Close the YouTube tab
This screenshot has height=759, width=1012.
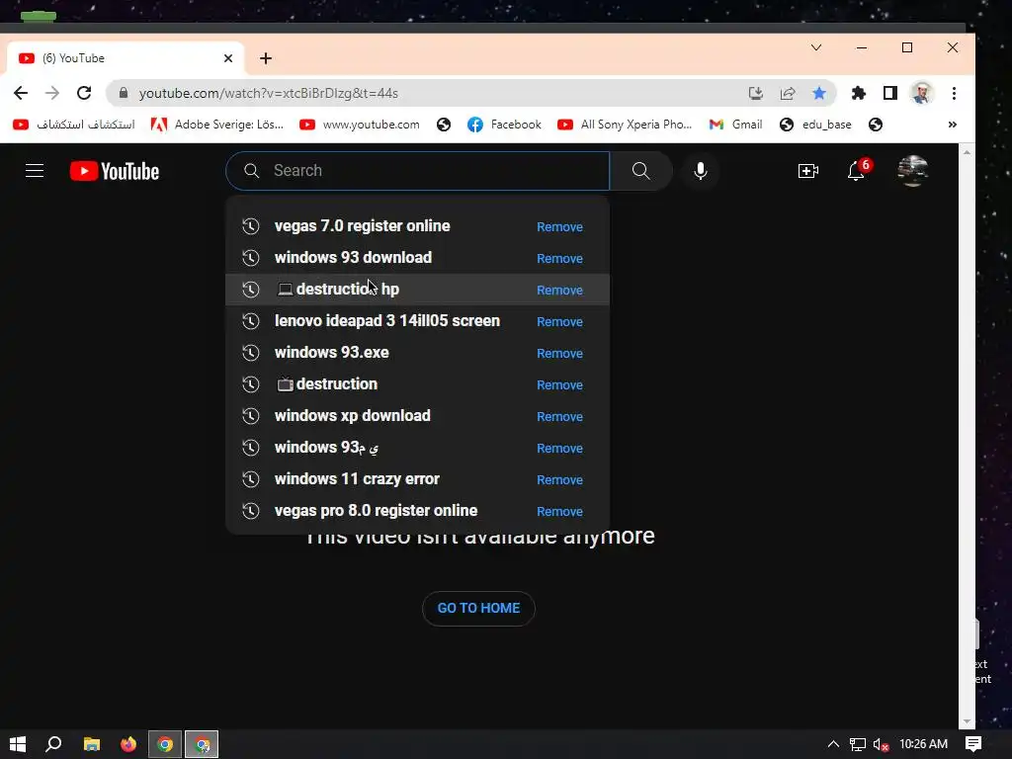click(x=228, y=58)
